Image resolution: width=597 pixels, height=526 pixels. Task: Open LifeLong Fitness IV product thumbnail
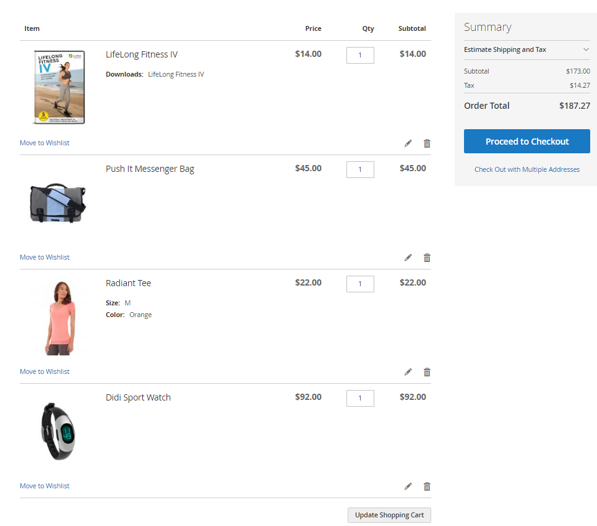click(59, 87)
